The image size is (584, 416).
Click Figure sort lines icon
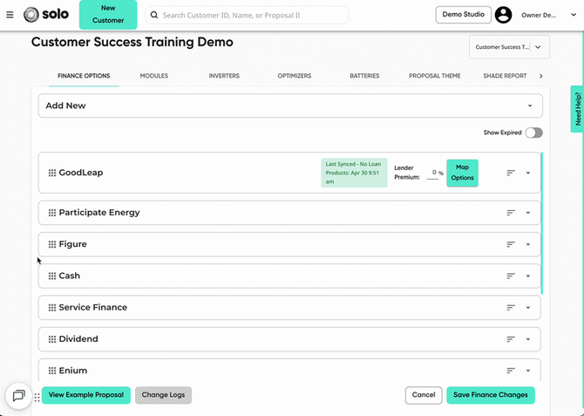511,244
